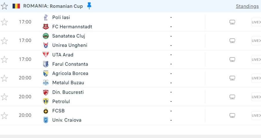Open LIVE button for Poli Iasi match

(x=256, y=22)
